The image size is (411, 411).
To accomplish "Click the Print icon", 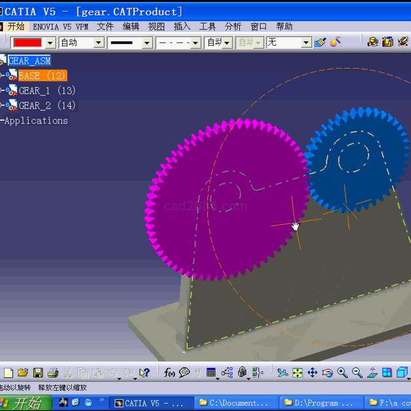I will [53, 372].
